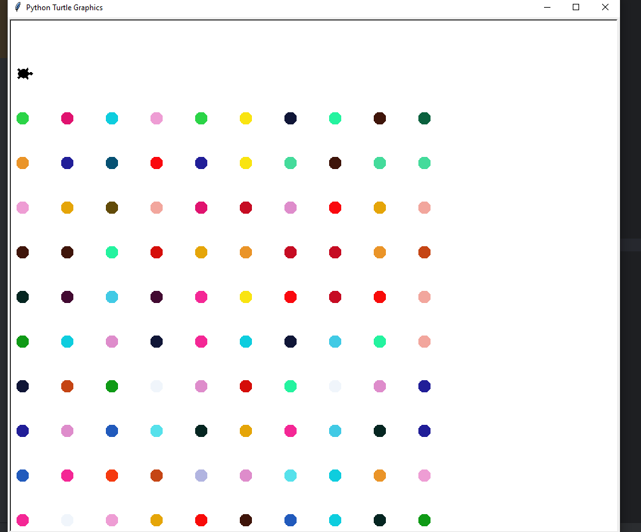Select the navy dot in the first row
Image resolution: width=641 pixels, height=532 pixels.
[290, 118]
